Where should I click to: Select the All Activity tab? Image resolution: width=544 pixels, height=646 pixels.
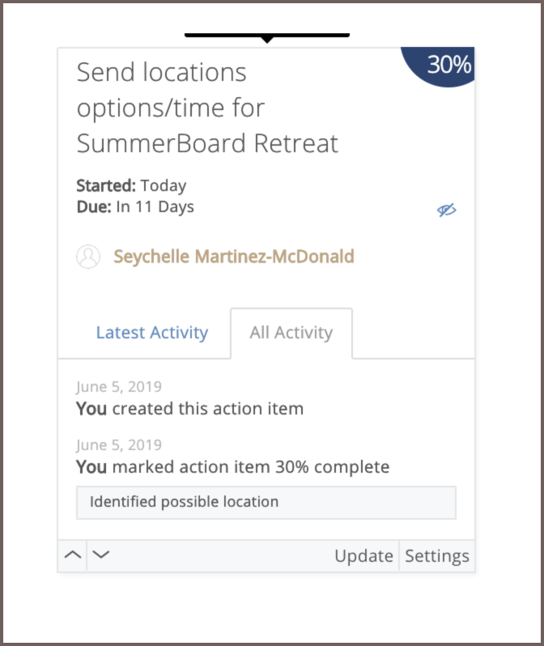tap(291, 333)
